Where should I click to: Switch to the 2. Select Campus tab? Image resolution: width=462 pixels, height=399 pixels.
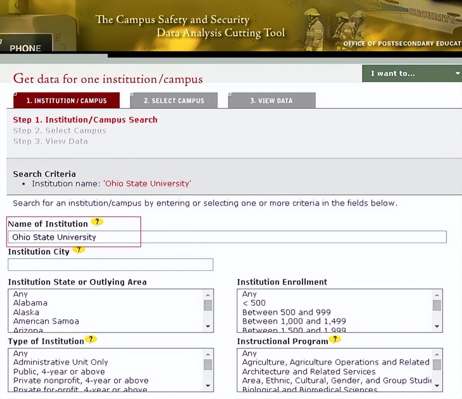[174, 101]
